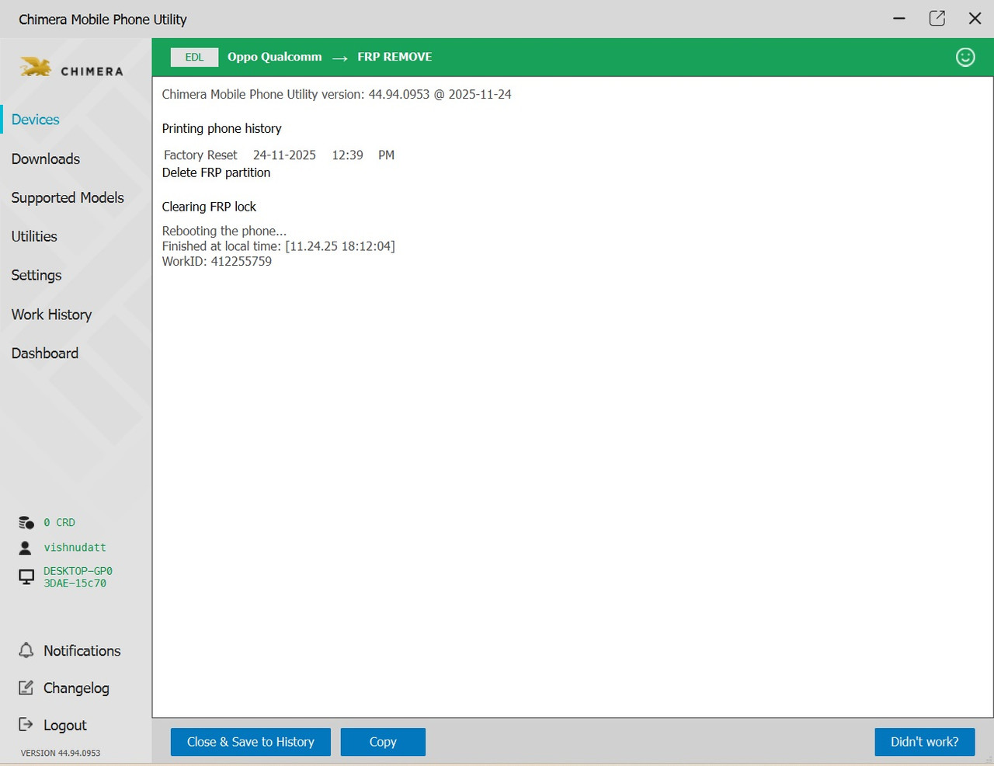Click the Chimera utility version line

click(336, 94)
